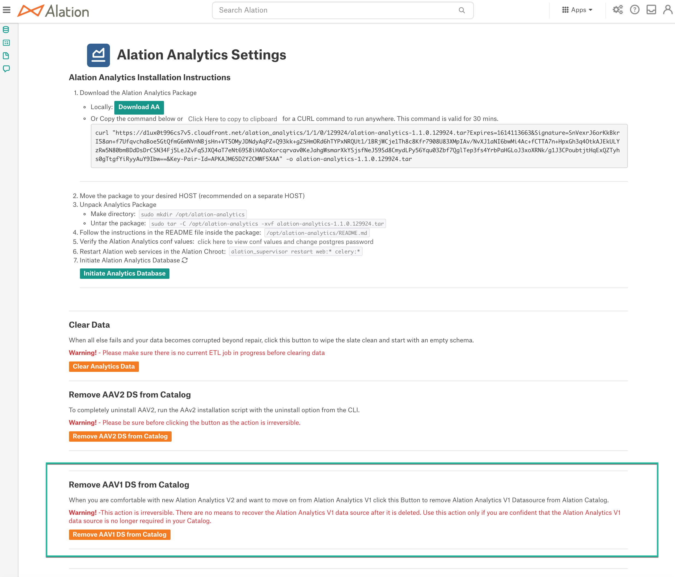Image resolution: width=675 pixels, height=577 pixels.
Task: Open the conversations sidebar icon
Action: tap(6, 69)
